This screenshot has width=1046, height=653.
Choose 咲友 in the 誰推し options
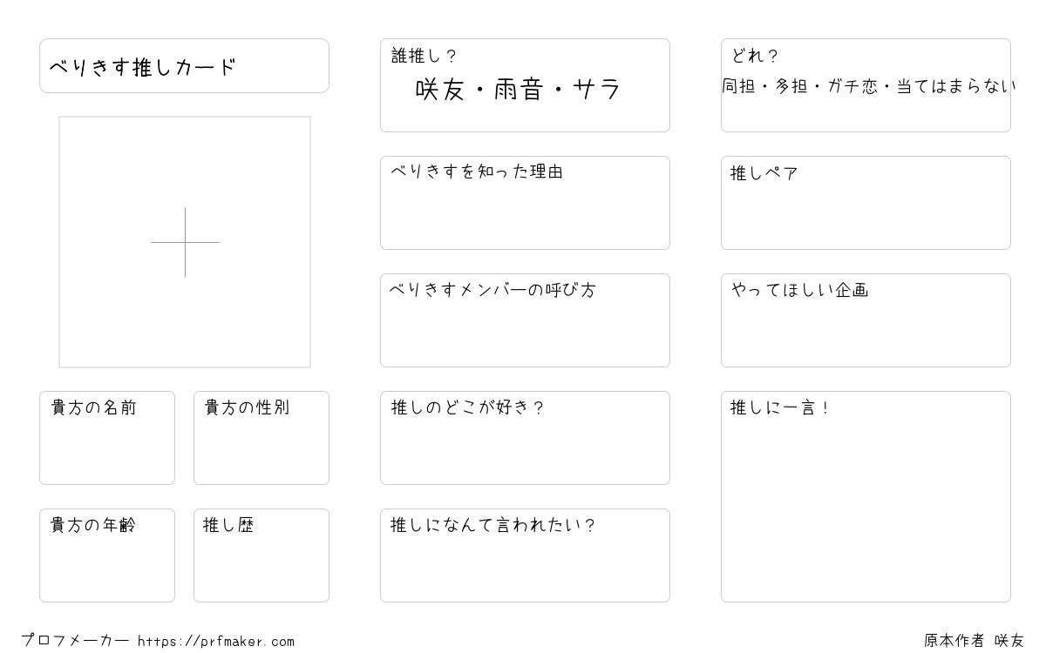coord(440,89)
